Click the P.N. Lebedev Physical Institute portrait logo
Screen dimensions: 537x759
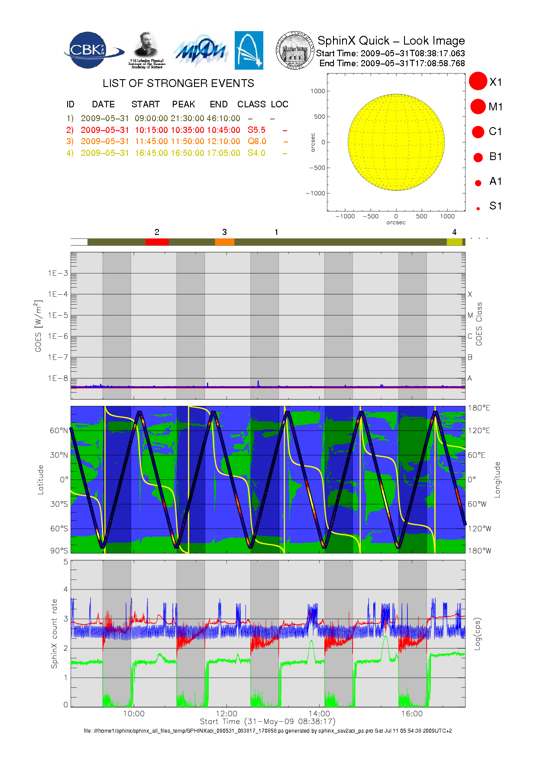[x=146, y=50]
